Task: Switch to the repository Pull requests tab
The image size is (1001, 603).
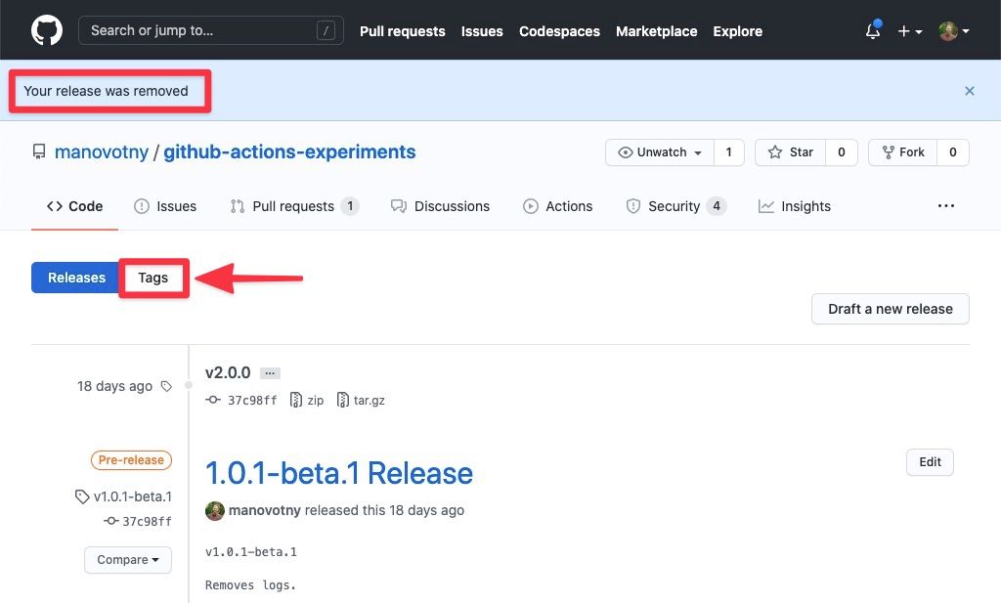Action: point(294,206)
